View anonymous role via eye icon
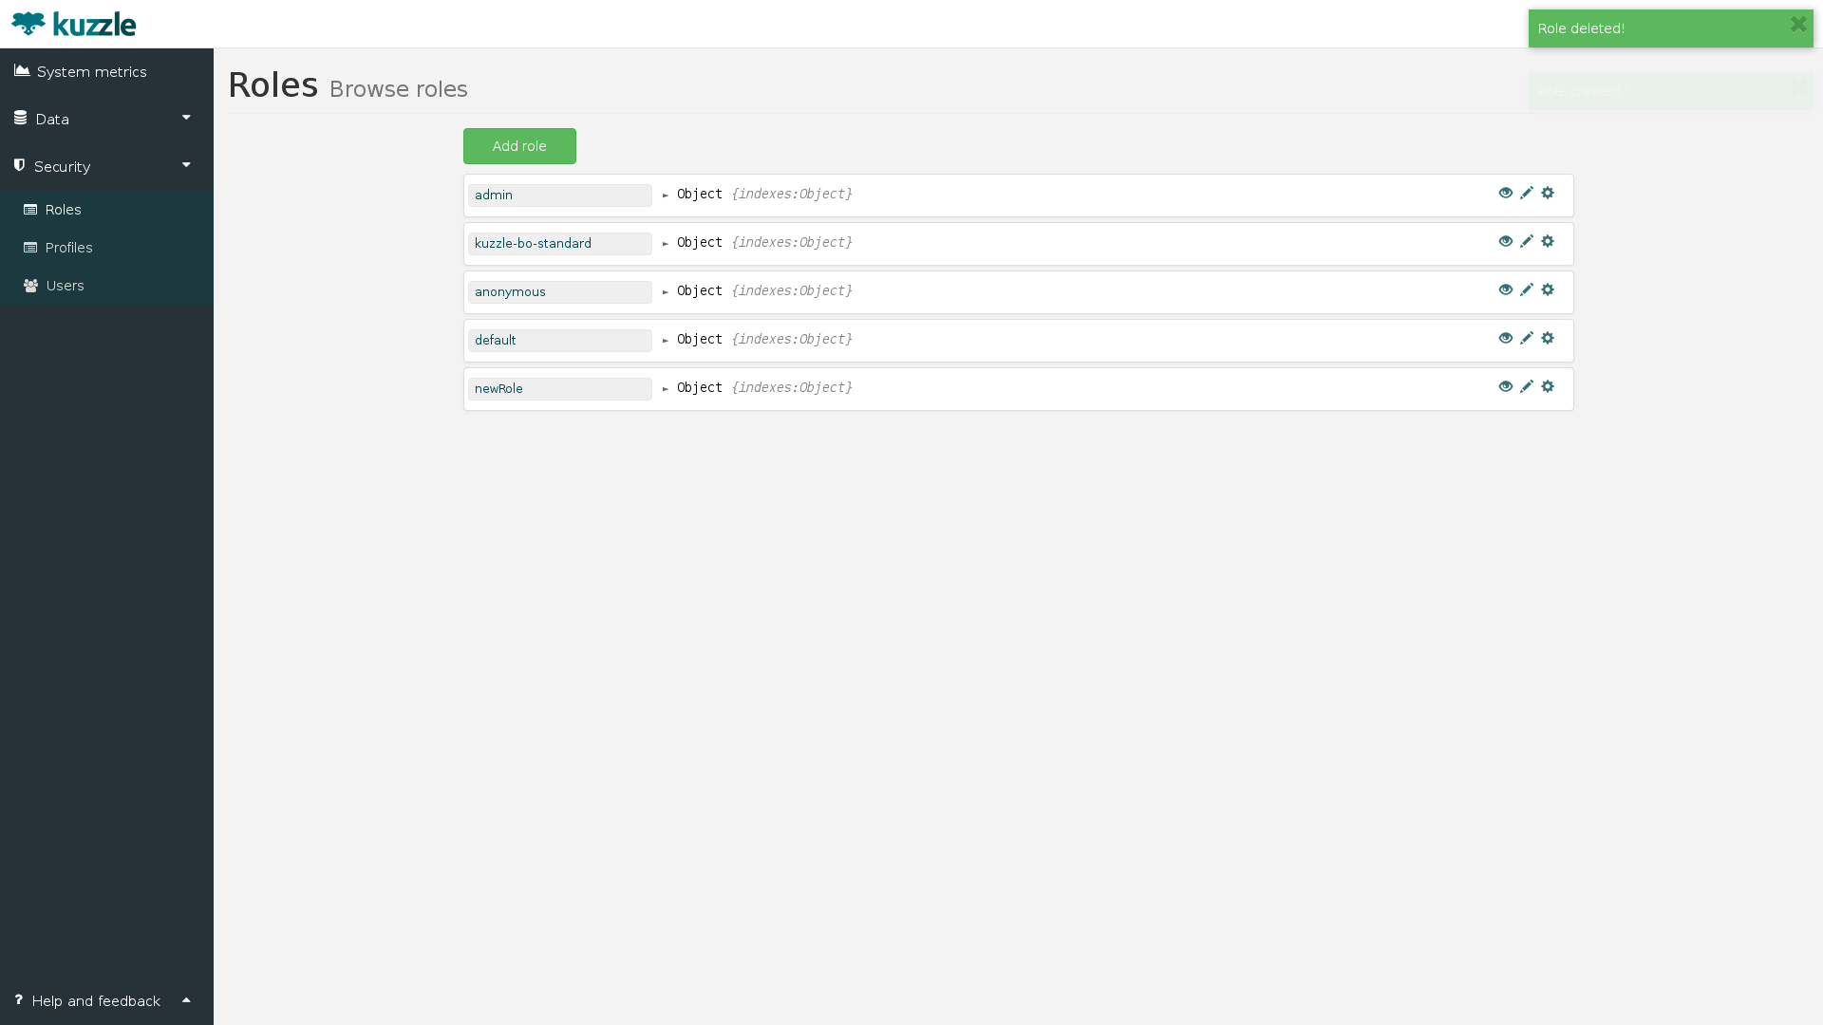1823x1025 pixels. [x=1506, y=289]
